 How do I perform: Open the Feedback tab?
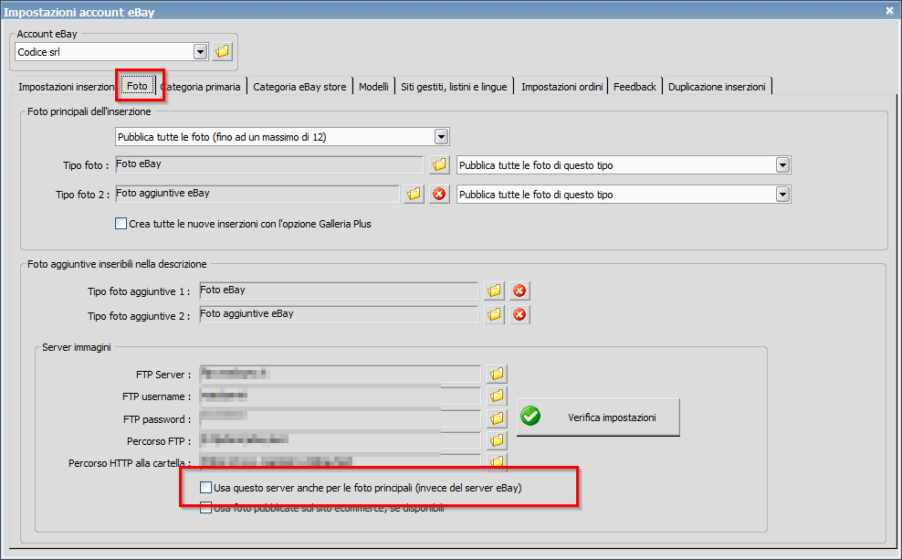tap(635, 87)
